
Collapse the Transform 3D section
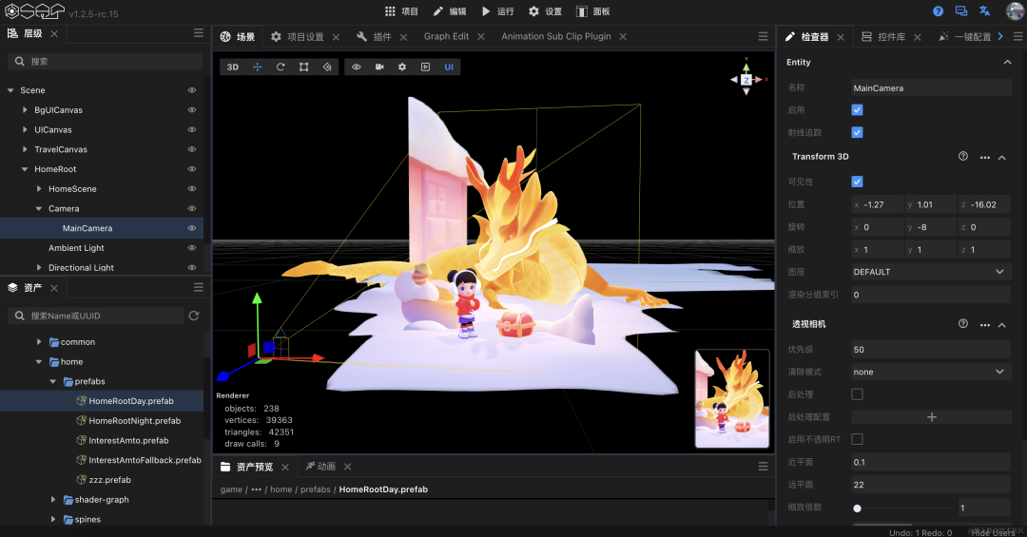pos(1002,157)
